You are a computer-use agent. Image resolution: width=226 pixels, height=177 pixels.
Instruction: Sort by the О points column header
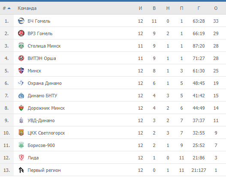(x=216, y=8)
